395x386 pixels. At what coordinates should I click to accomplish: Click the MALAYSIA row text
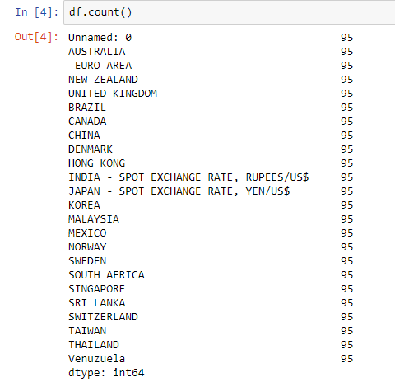point(94,219)
